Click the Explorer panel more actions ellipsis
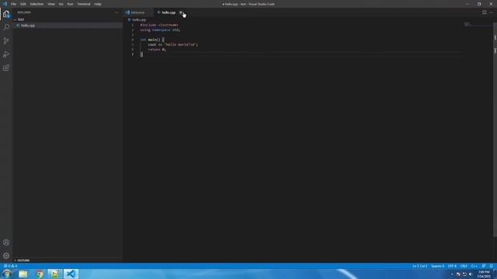The width and height of the screenshot is (497, 279). (x=116, y=12)
